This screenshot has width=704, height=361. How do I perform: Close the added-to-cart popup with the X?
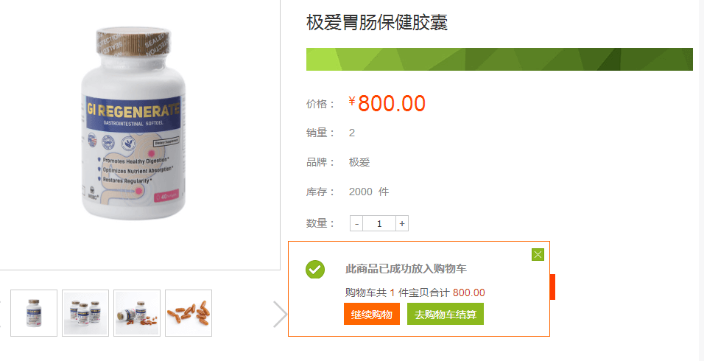[x=538, y=255]
